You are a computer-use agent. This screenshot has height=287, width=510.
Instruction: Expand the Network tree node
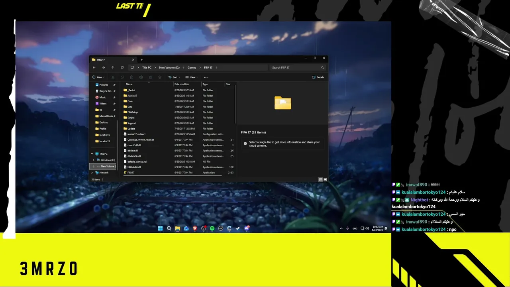pos(92,173)
